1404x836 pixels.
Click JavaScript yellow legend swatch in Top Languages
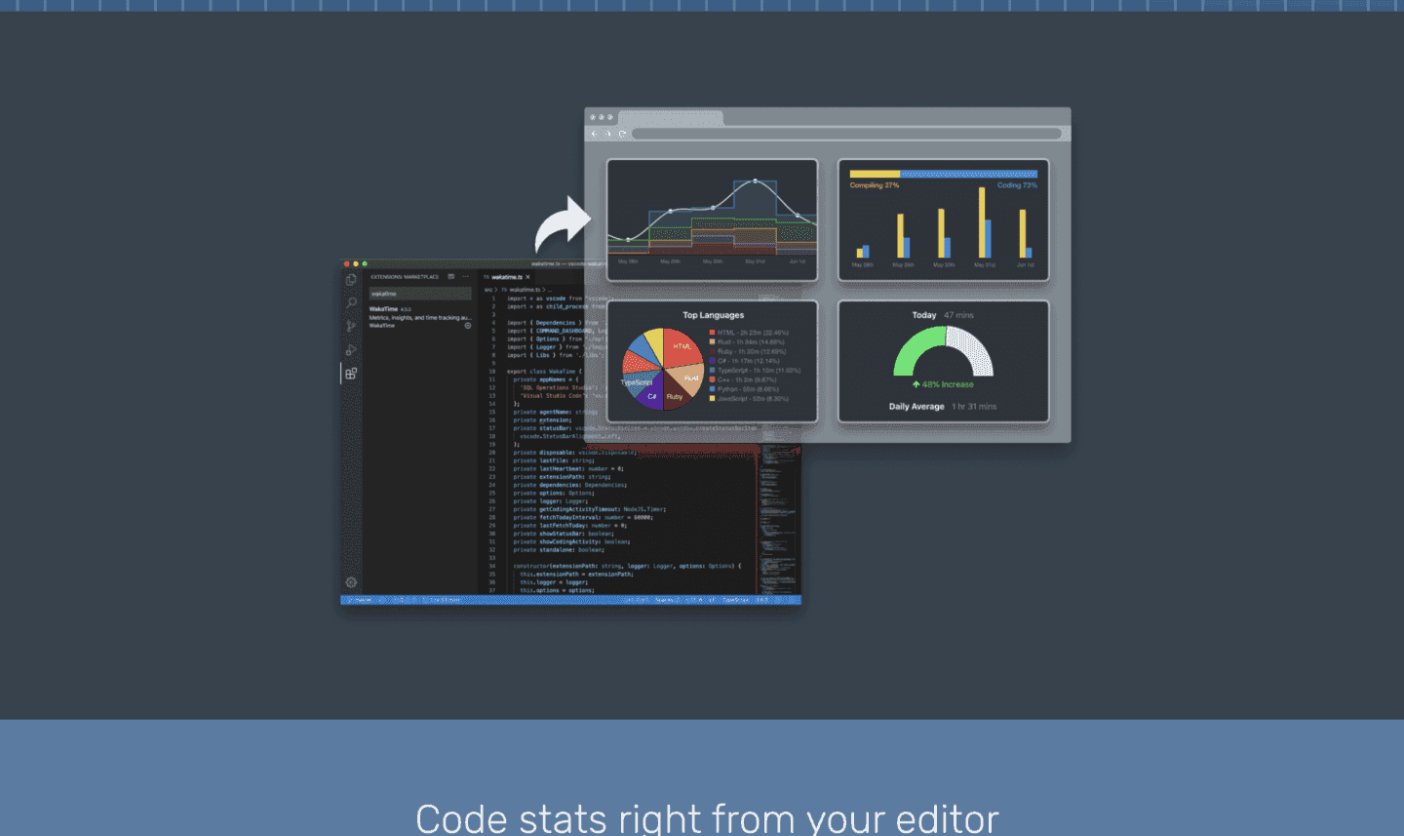pyautogui.click(x=712, y=399)
